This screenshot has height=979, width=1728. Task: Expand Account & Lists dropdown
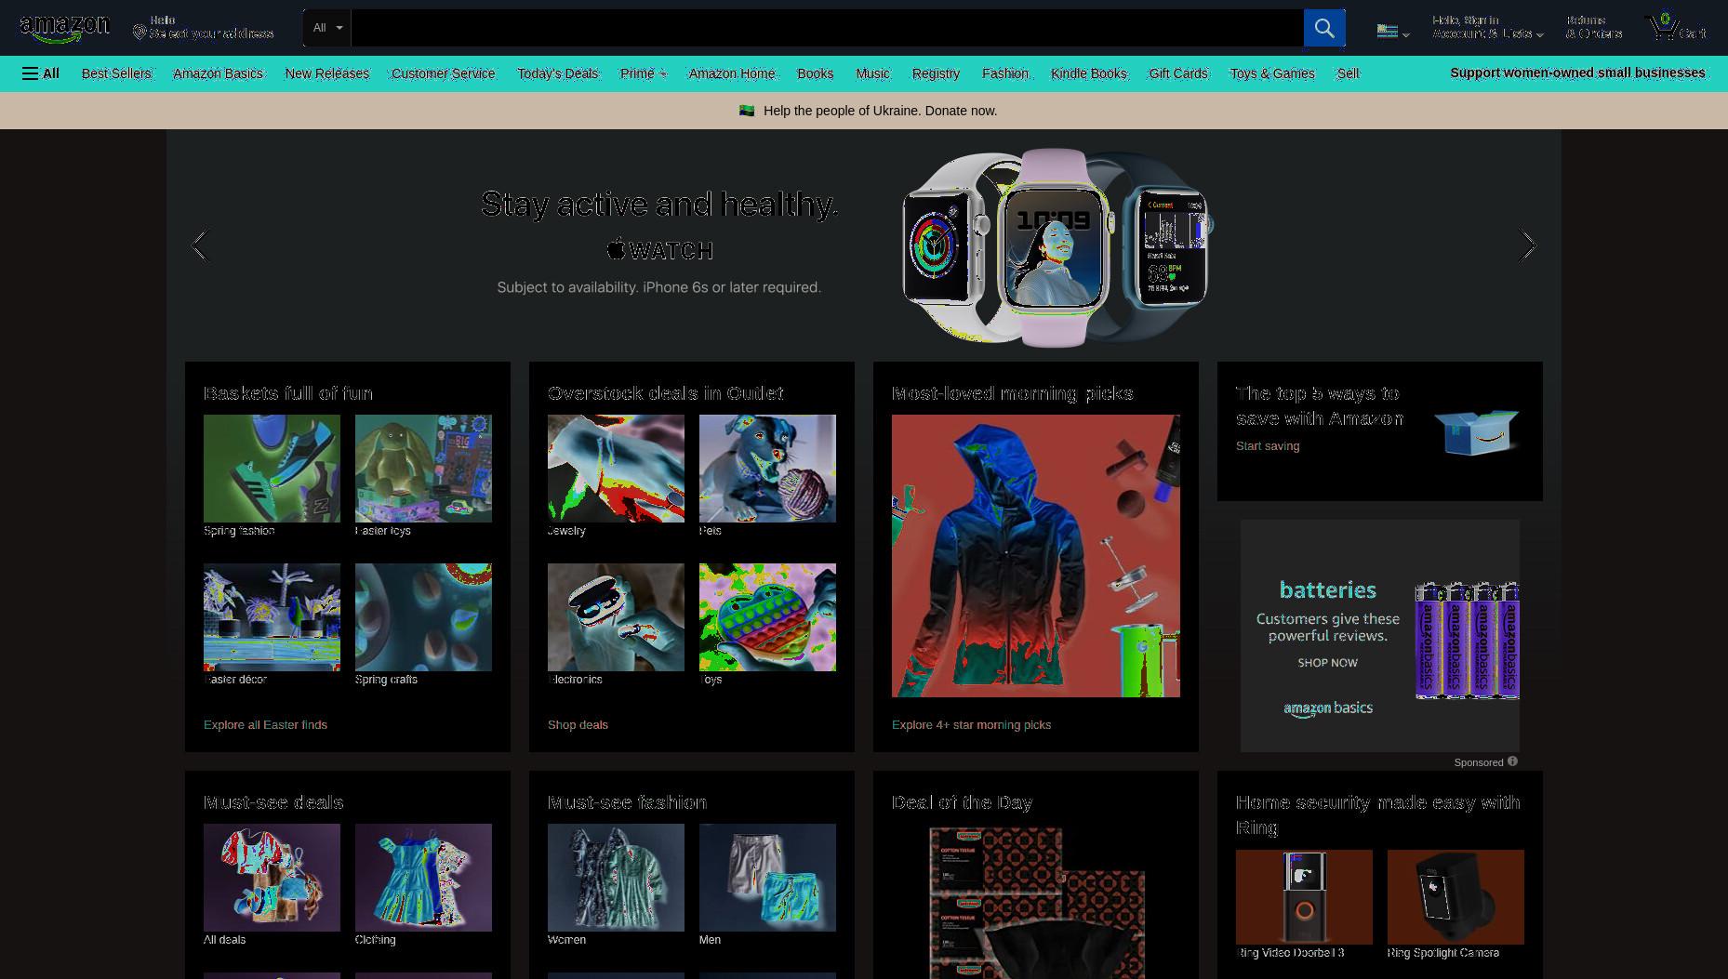1487,27
